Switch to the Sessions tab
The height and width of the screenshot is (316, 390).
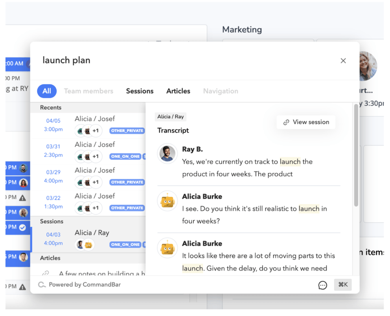140,91
